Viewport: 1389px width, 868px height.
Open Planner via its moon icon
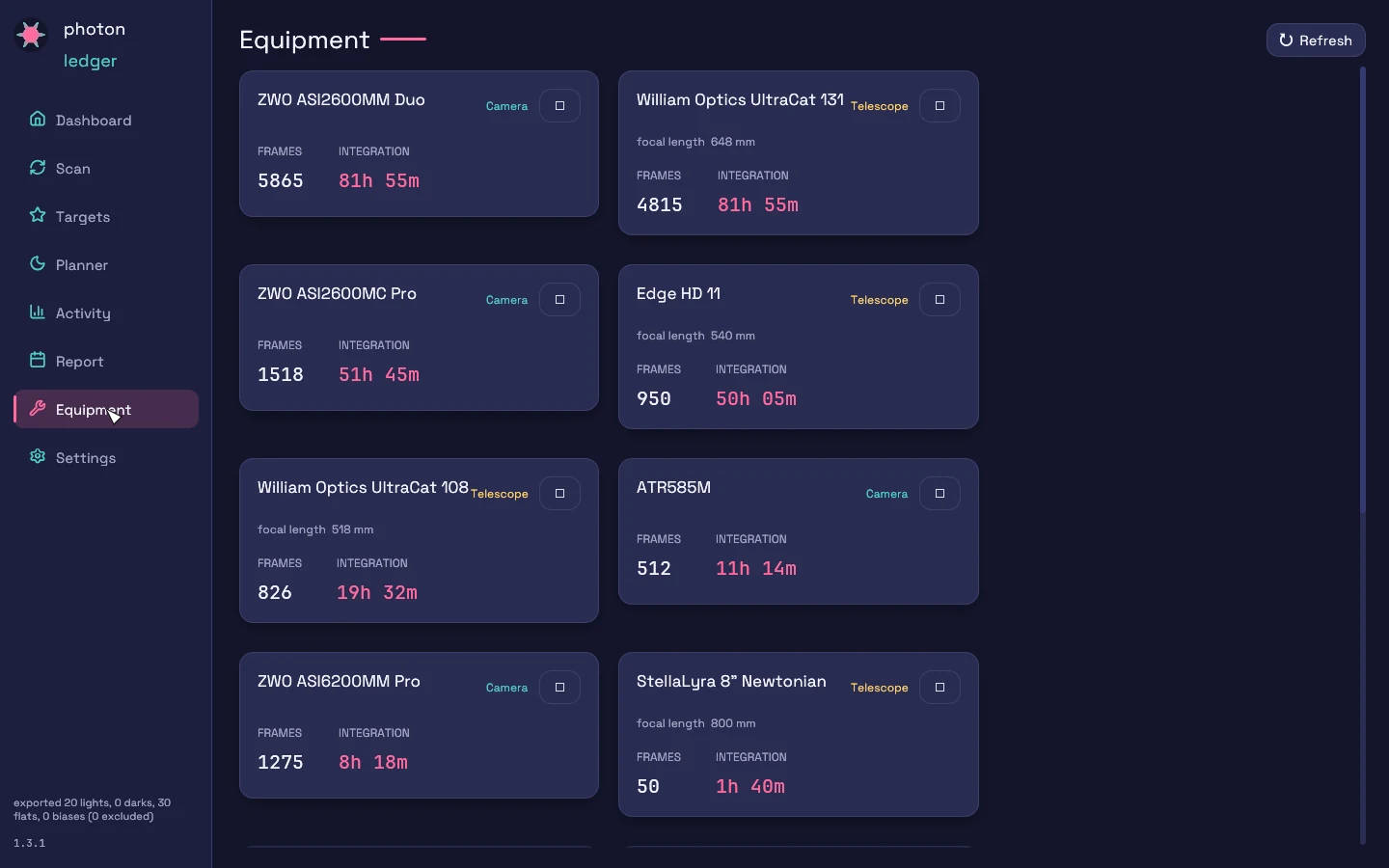[x=38, y=263]
